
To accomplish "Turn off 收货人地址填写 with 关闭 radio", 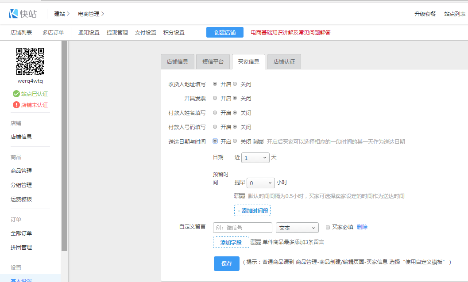I will (x=235, y=84).
